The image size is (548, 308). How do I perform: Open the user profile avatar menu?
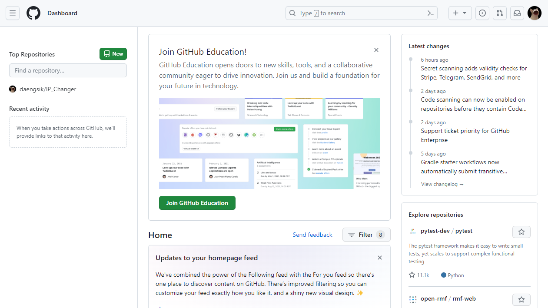[x=535, y=13]
